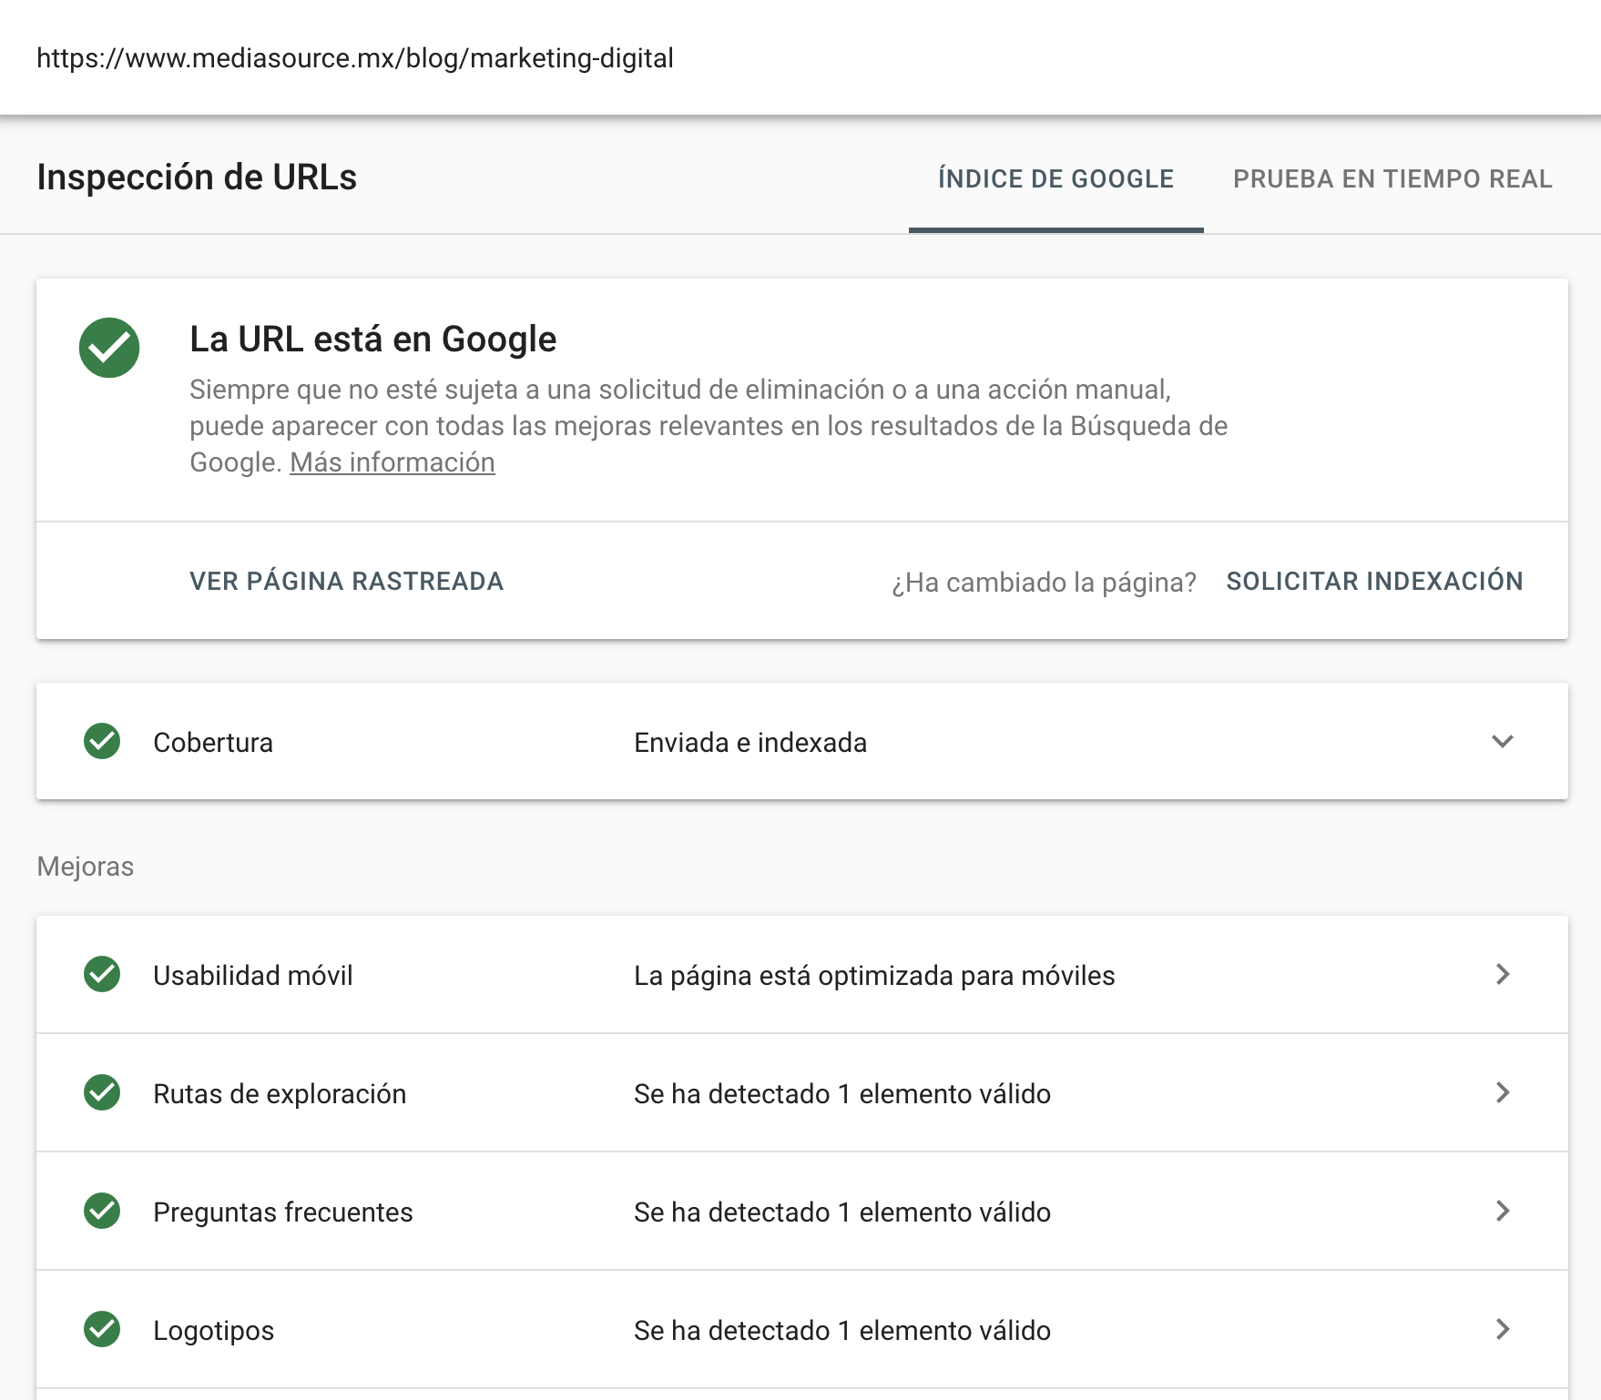Open Preguntas frecuentes details via right chevron
The width and height of the screenshot is (1601, 1400).
(x=1502, y=1212)
